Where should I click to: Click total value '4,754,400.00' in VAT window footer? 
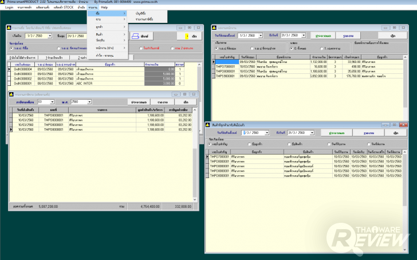pyautogui.click(x=150, y=207)
